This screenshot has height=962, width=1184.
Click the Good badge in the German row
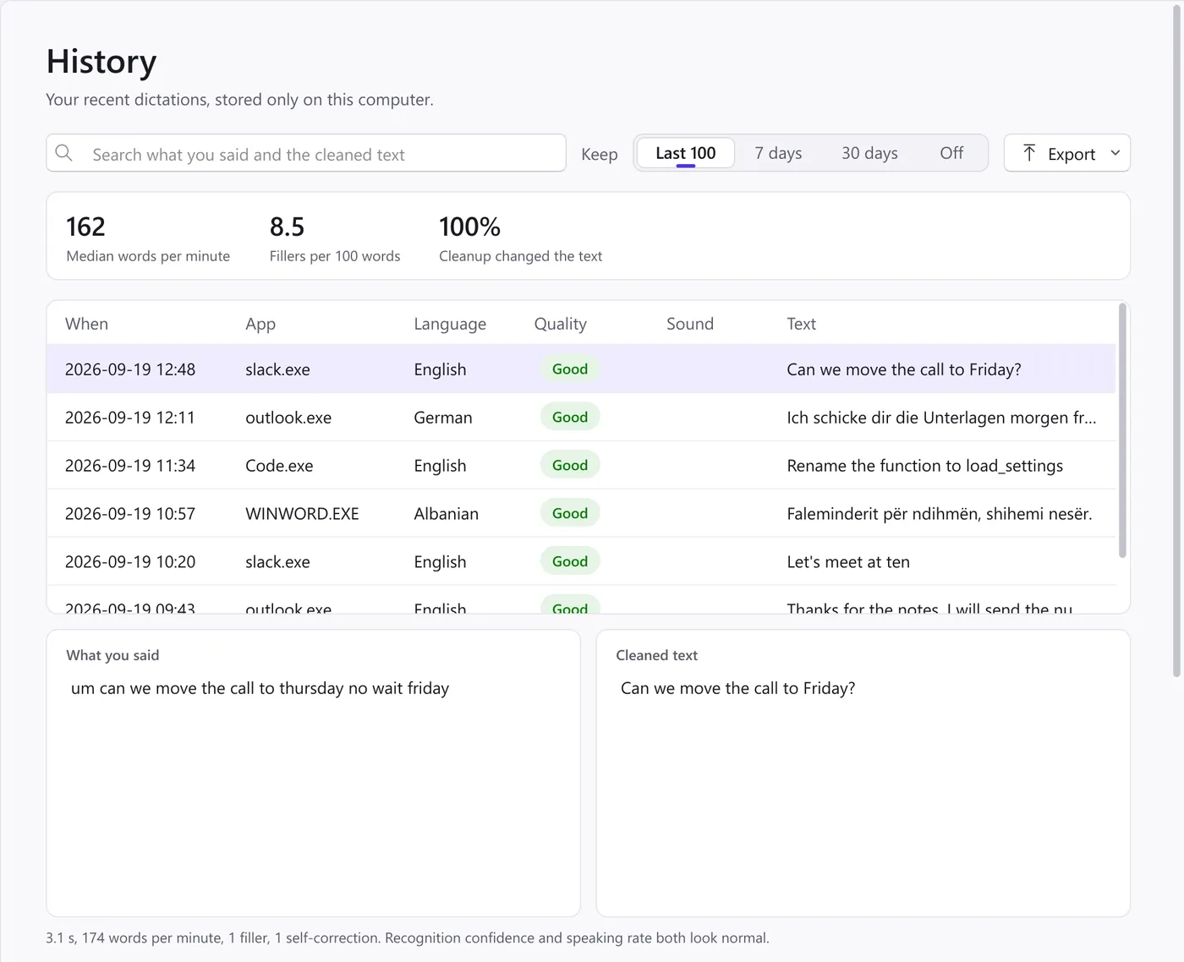(x=570, y=417)
